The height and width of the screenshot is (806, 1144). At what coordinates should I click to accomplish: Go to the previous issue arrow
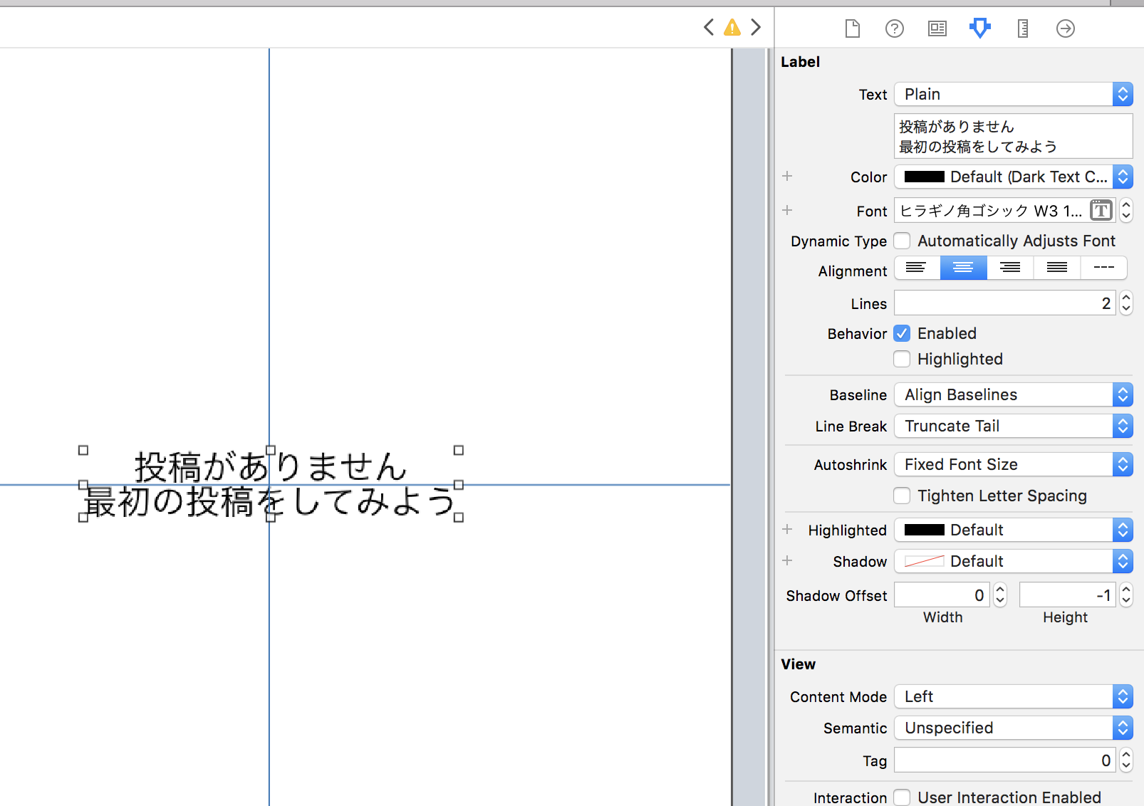click(708, 28)
